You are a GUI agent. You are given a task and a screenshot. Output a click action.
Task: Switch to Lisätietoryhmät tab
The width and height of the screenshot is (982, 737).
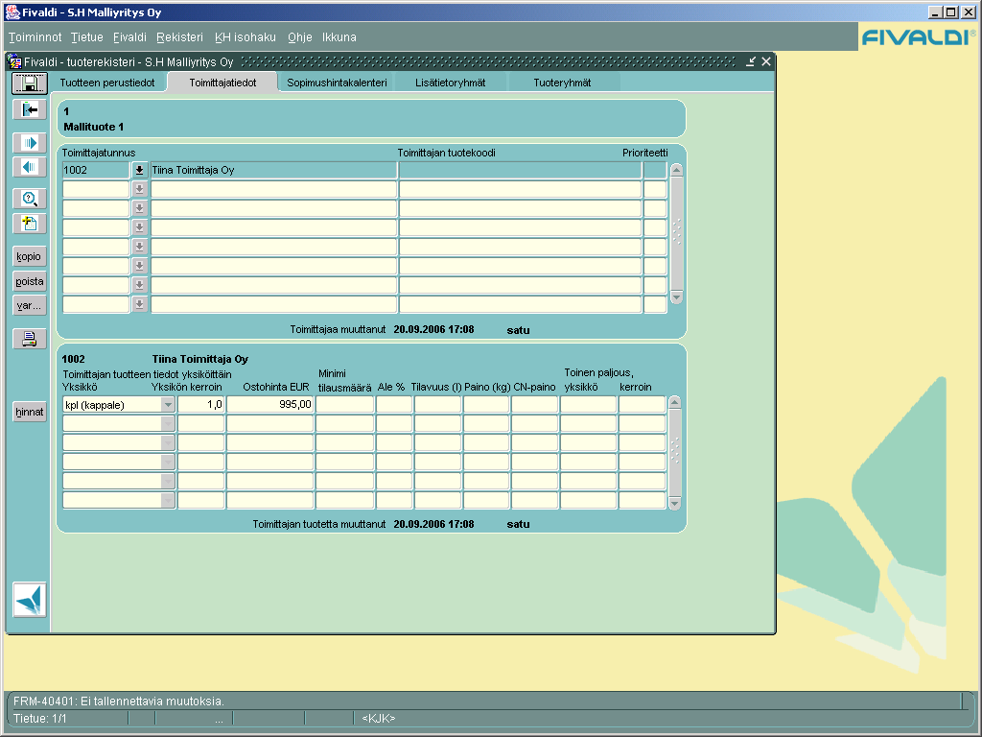[x=451, y=83]
